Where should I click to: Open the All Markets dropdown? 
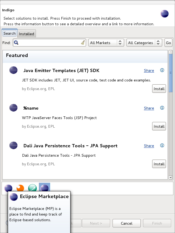click(106, 43)
